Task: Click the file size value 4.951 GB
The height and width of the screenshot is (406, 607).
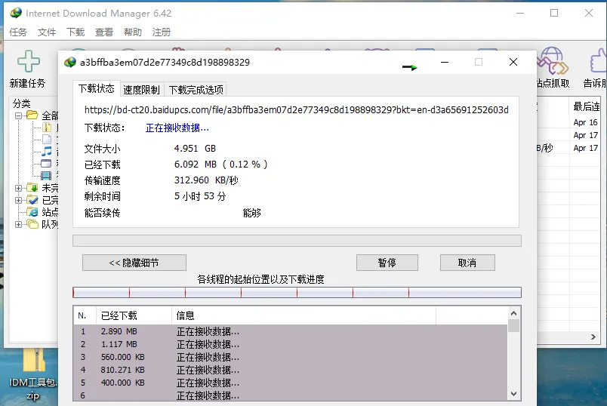Action: click(x=195, y=149)
